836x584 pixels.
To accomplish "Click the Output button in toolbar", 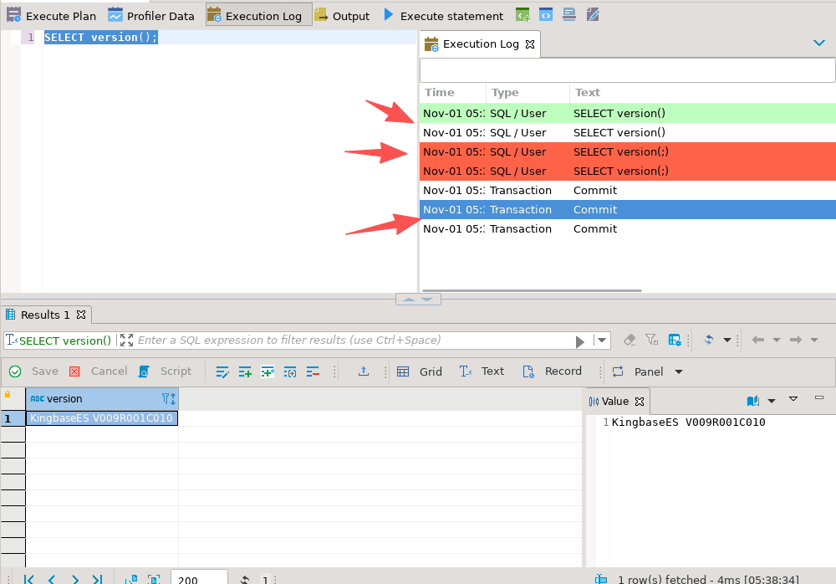I will coord(342,15).
